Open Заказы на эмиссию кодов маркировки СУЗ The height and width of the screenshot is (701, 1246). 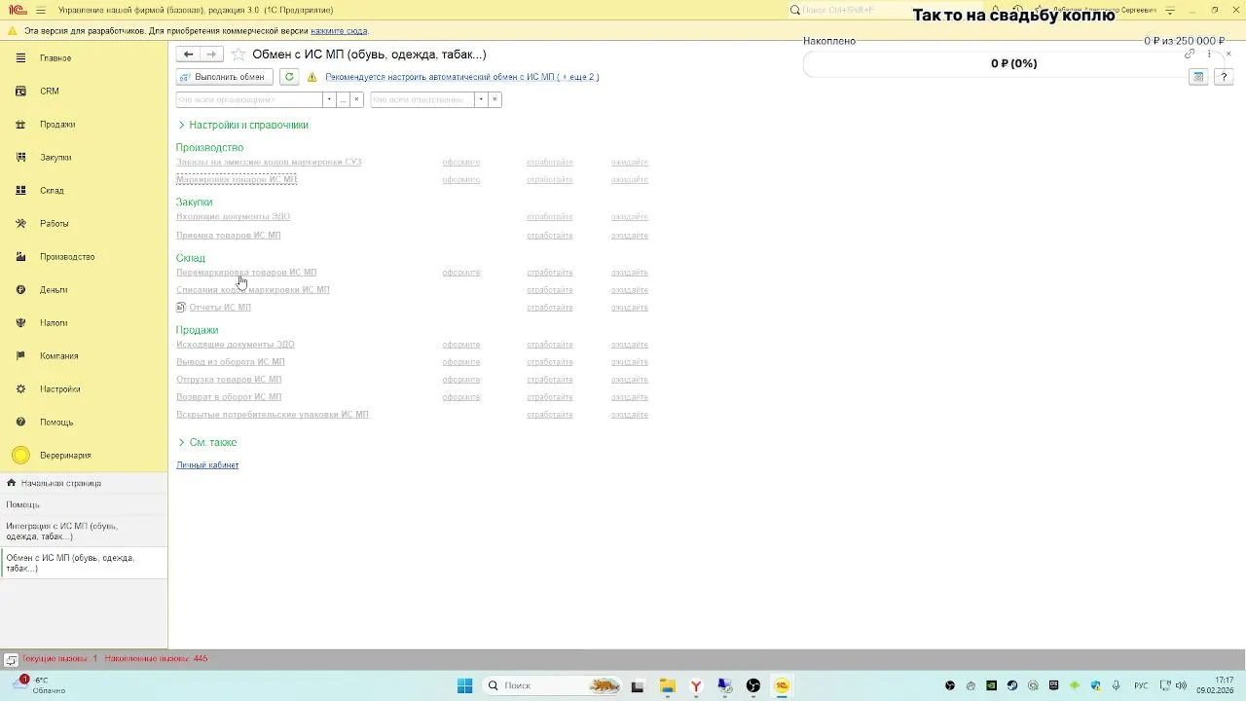coord(269,163)
